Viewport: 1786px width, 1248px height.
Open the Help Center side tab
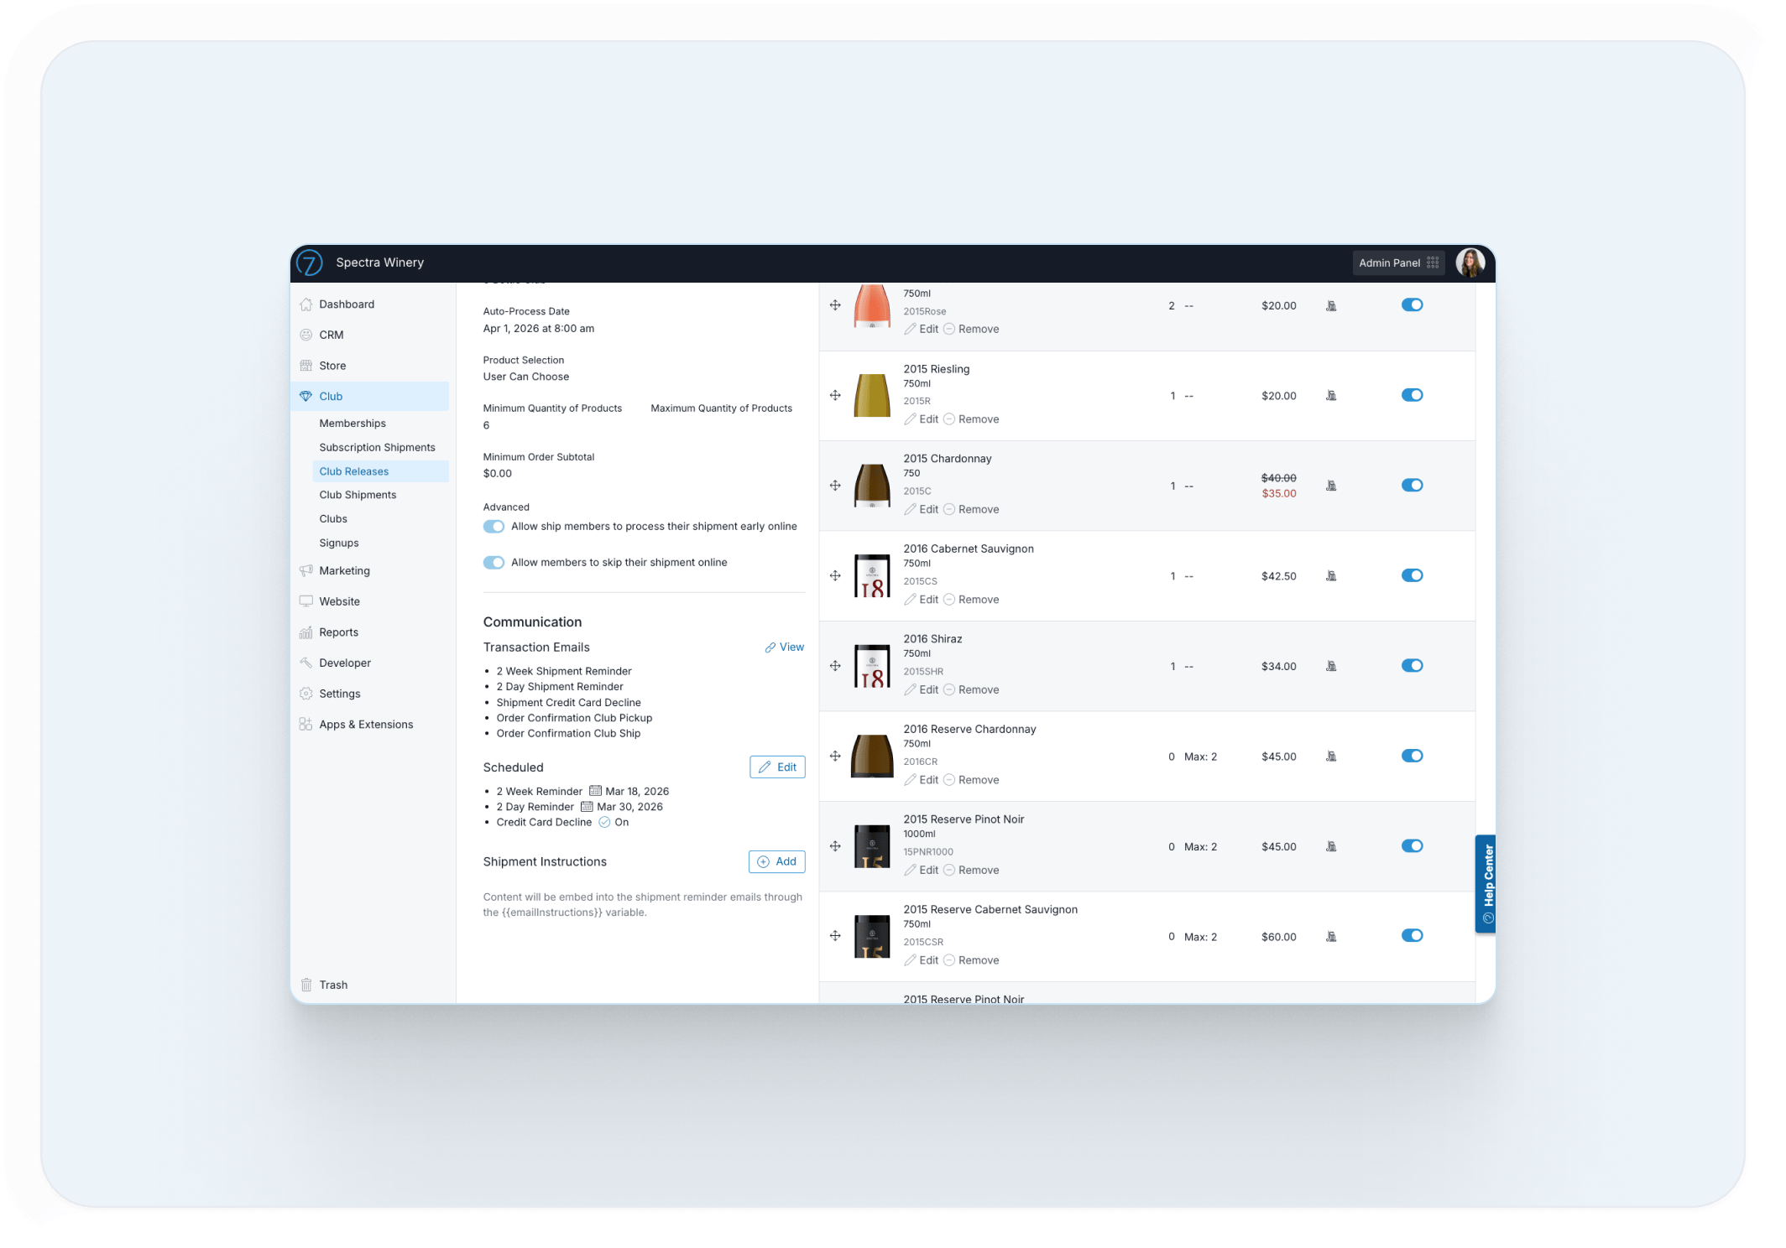(1486, 883)
